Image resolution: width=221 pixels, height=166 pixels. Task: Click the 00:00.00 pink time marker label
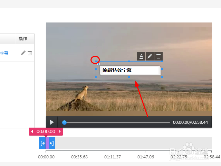point(46,131)
